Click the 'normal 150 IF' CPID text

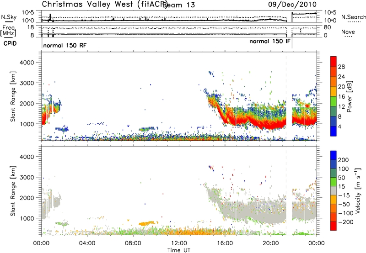pyautogui.click(x=270, y=41)
